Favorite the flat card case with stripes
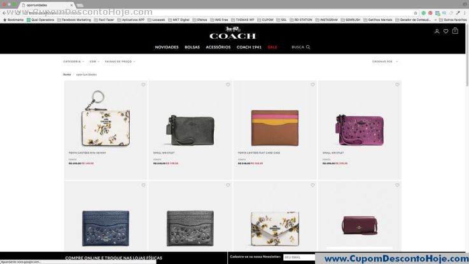469x264 pixels. pyautogui.click(x=312, y=85)
